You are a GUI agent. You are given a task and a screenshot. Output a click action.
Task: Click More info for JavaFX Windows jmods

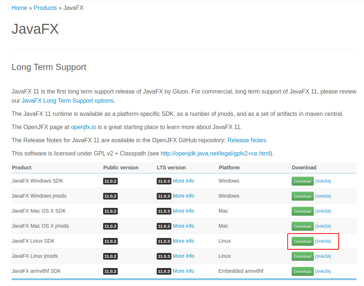coord(183,196)
